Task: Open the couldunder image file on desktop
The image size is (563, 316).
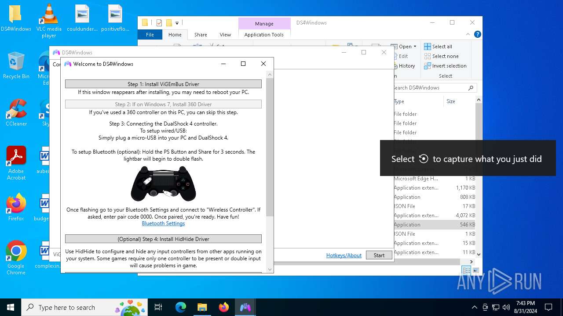Action: [x=82, y=18]
